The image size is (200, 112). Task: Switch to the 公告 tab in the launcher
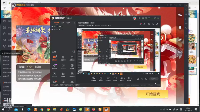tap(30, 67)
